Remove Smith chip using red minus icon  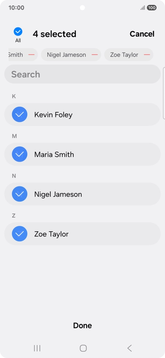coord(31,55)
